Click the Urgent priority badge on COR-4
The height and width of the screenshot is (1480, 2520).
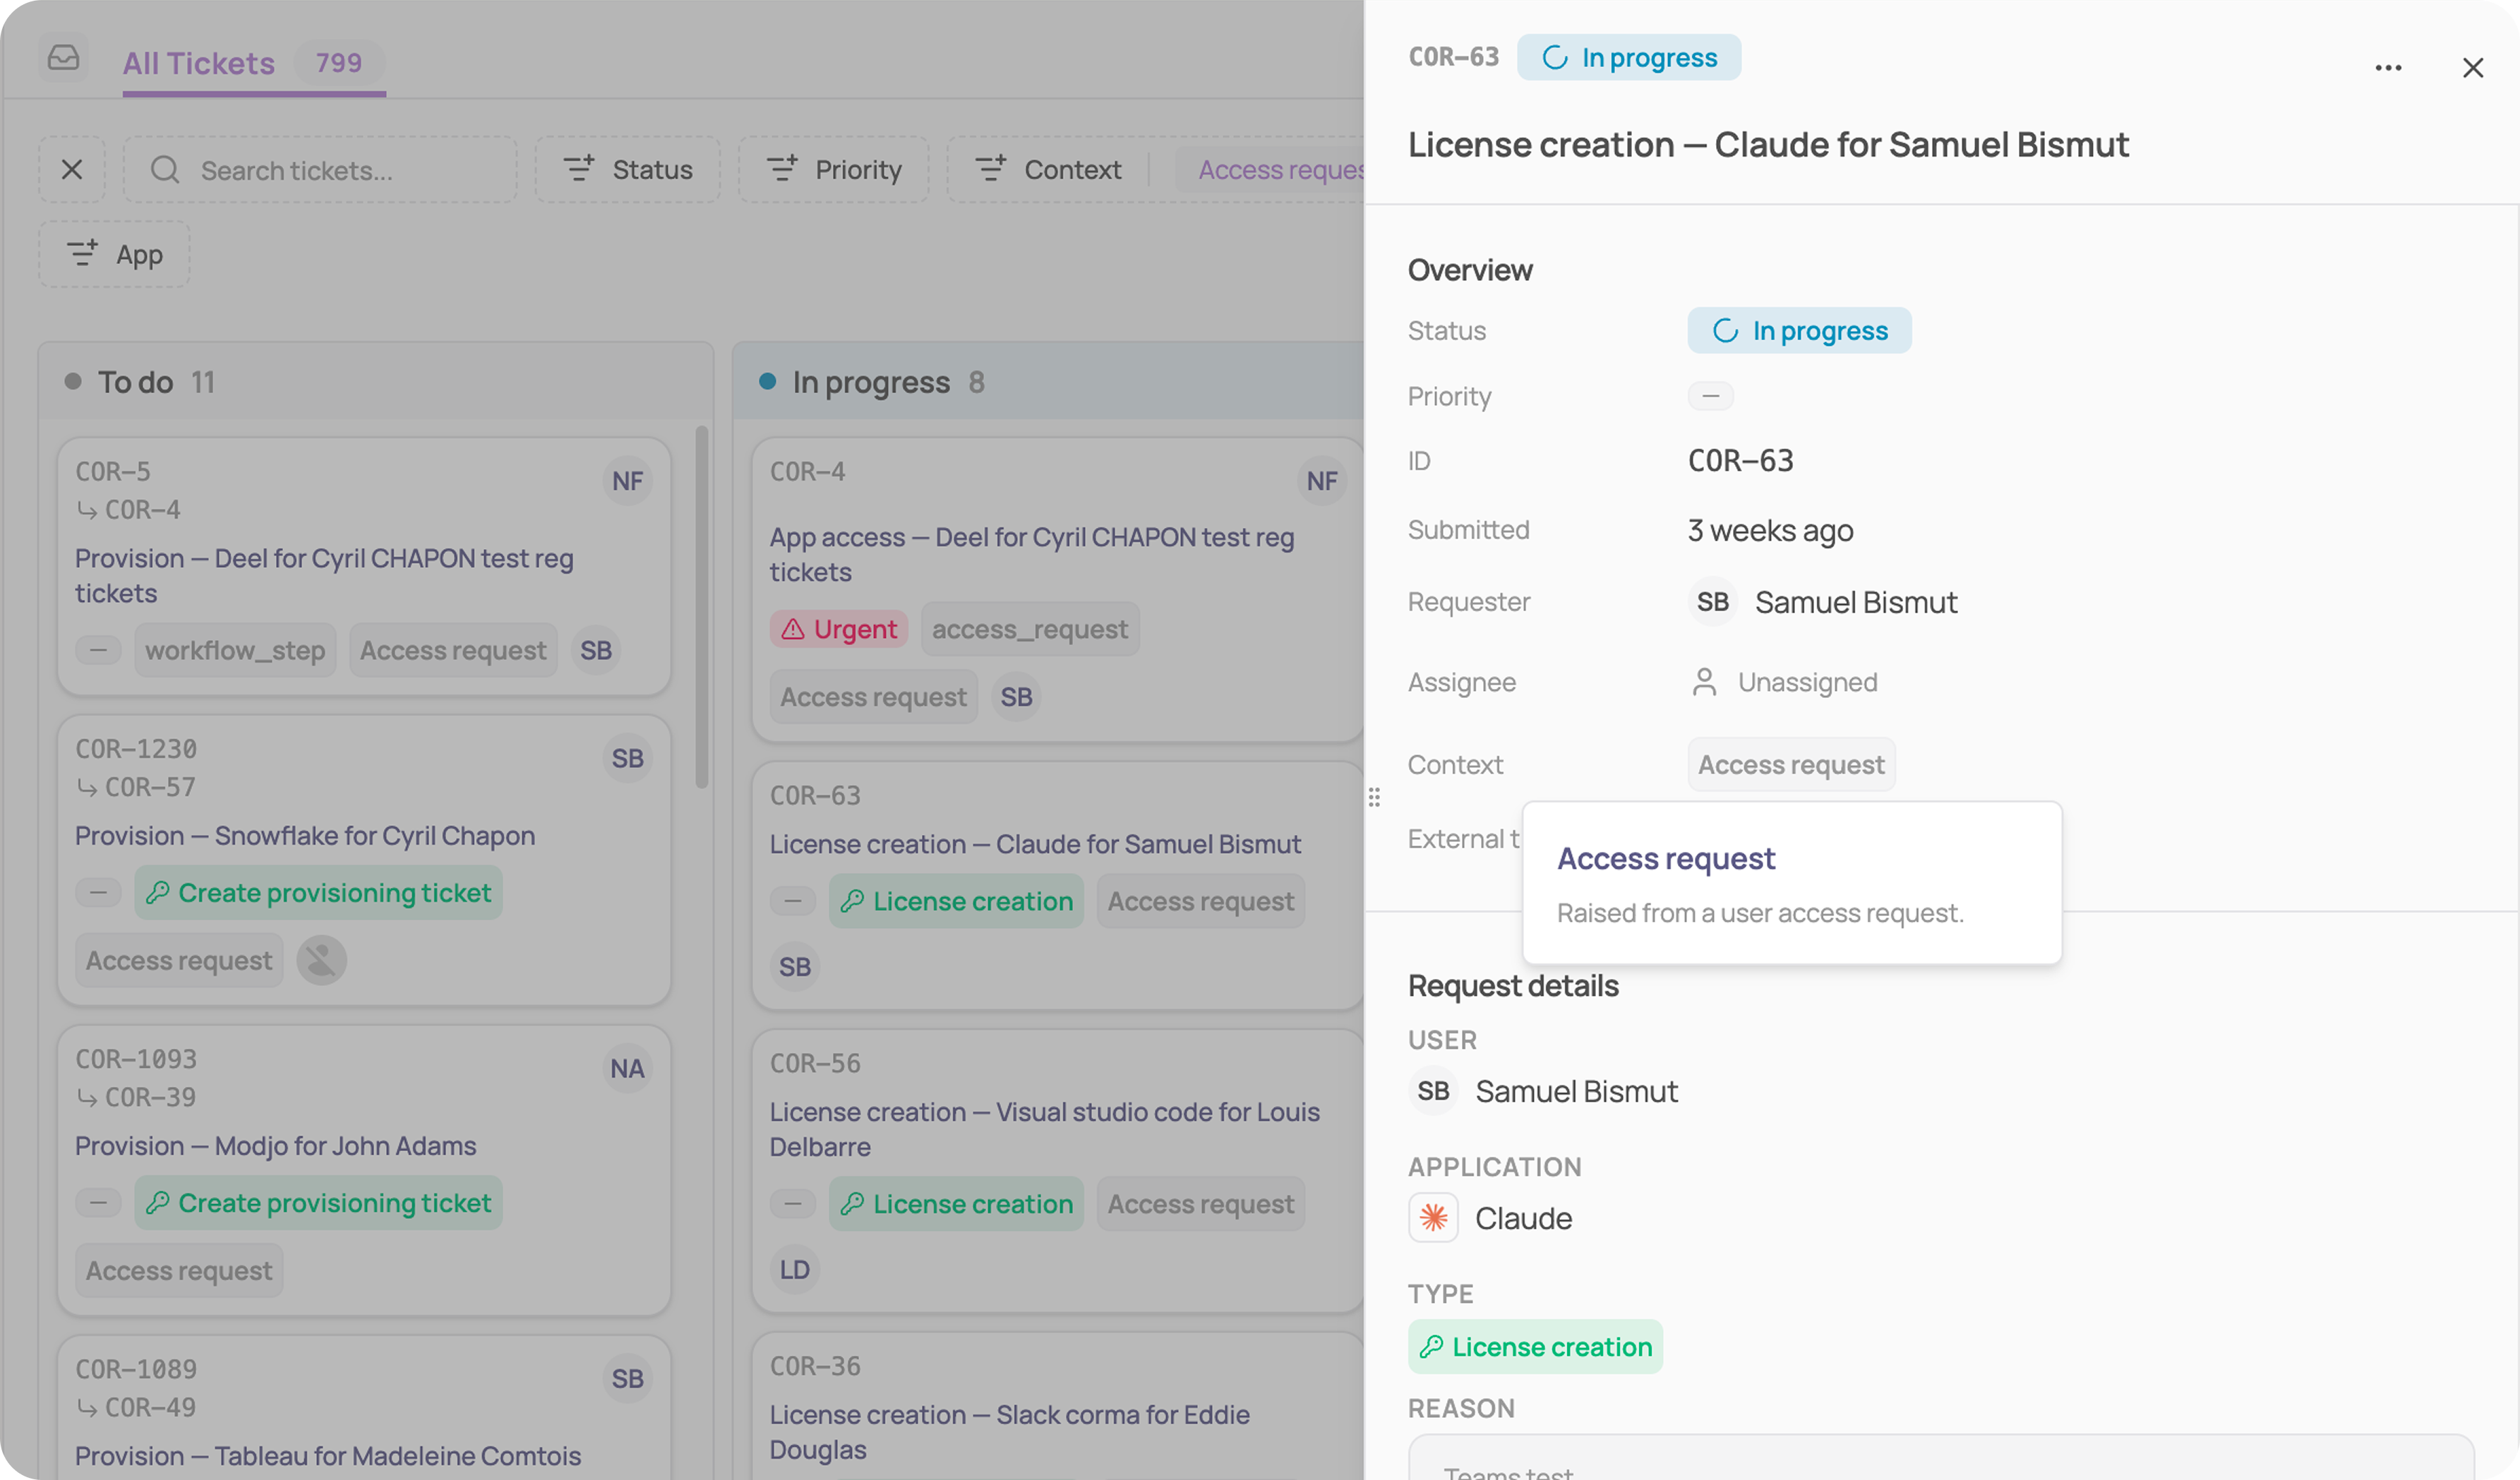pyautogui.click(x=839, y=629)
